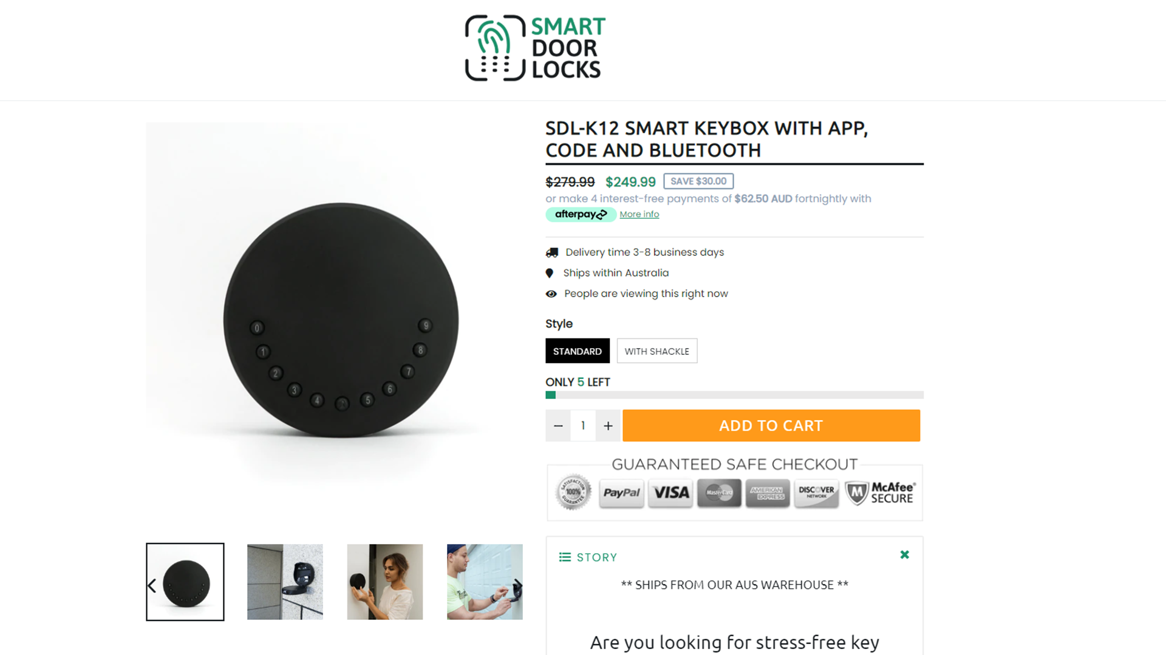
Task: Click the stock remaining progress bar
Action: coord(734,395)
